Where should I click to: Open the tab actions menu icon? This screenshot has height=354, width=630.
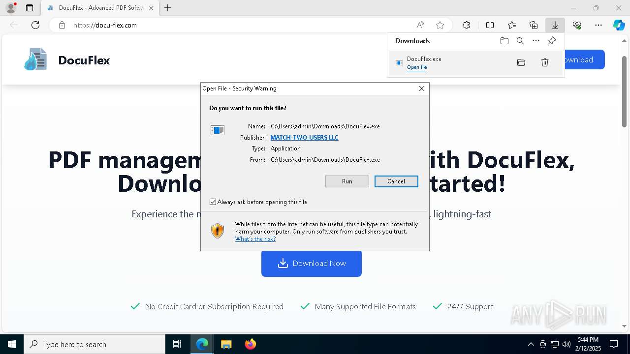coord(30,8)
